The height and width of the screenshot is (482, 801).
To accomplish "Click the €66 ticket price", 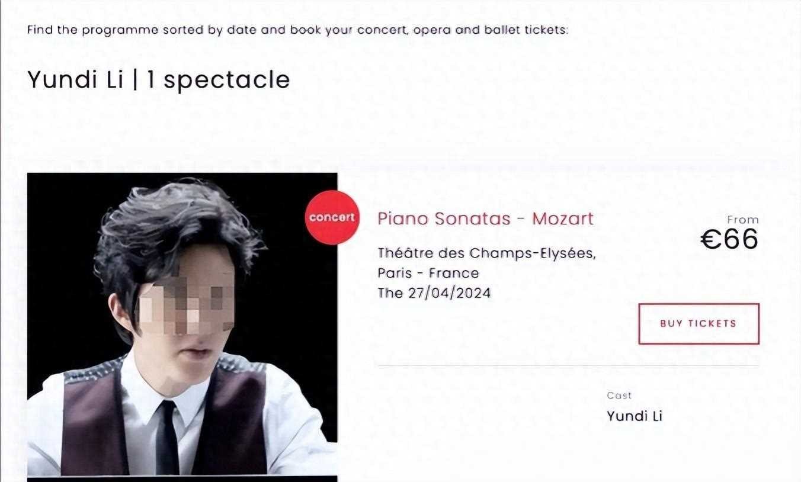I will click(x=729, y=239).
